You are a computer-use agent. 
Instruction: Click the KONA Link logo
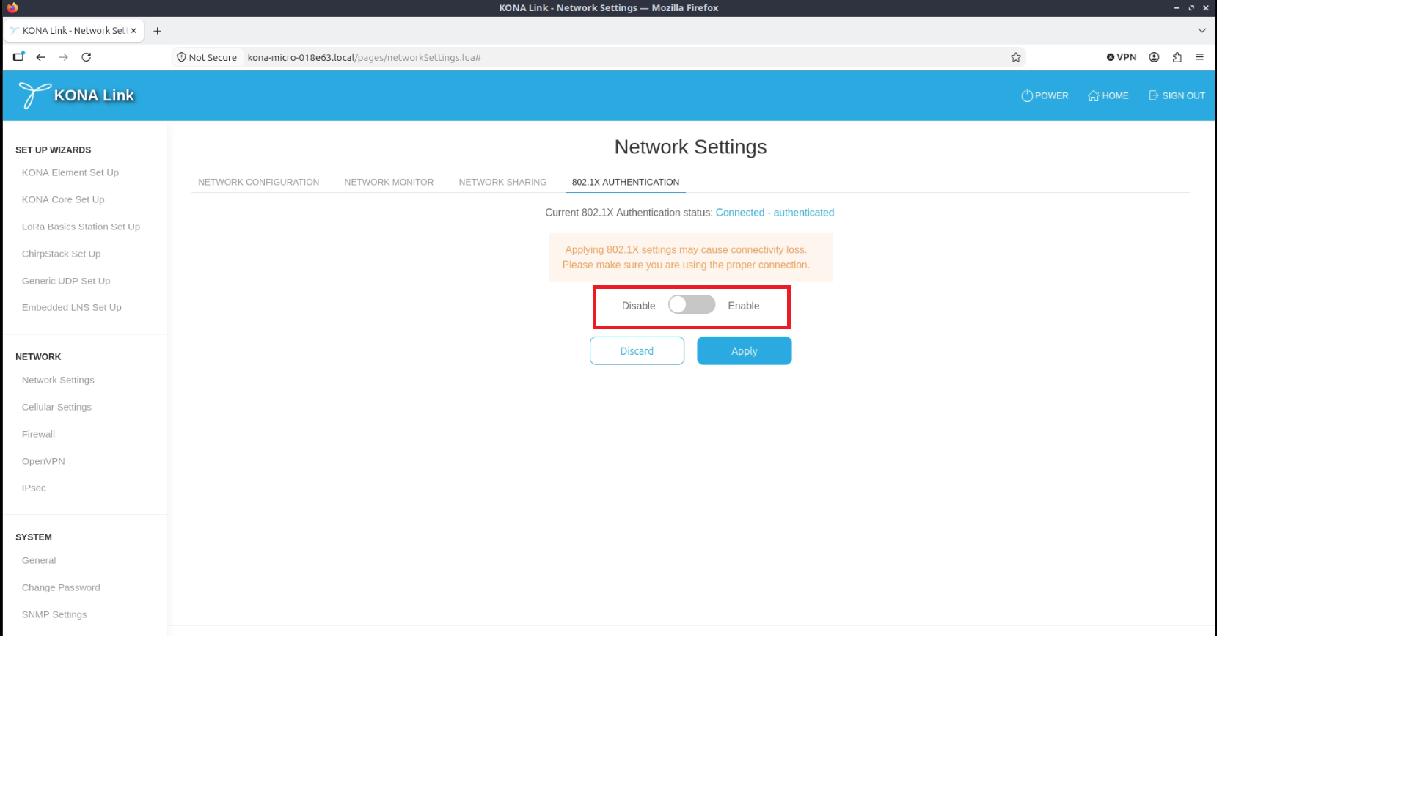pos(76,95)
